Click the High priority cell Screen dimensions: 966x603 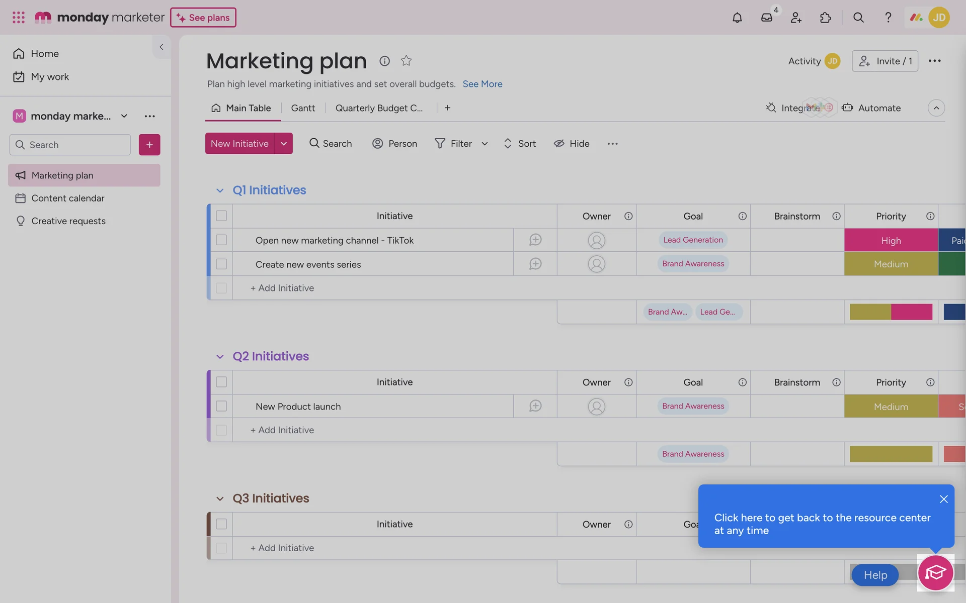(x=891, y=241)
